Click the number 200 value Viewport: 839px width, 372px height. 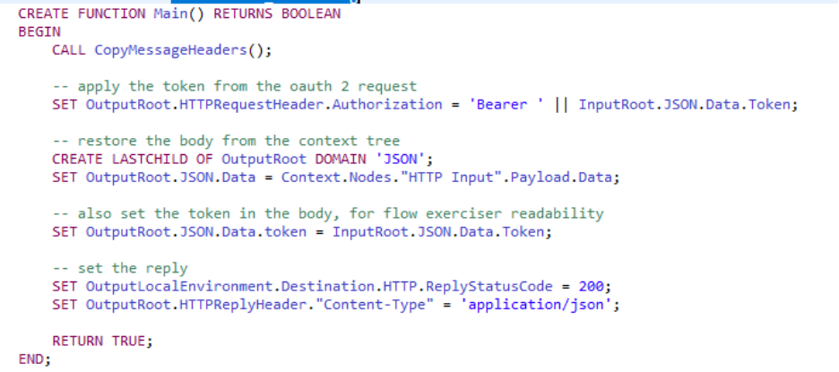tap(590, 286)
